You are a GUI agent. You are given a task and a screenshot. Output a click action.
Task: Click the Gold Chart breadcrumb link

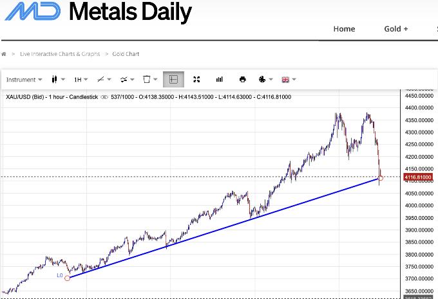(x=128, y=54)
